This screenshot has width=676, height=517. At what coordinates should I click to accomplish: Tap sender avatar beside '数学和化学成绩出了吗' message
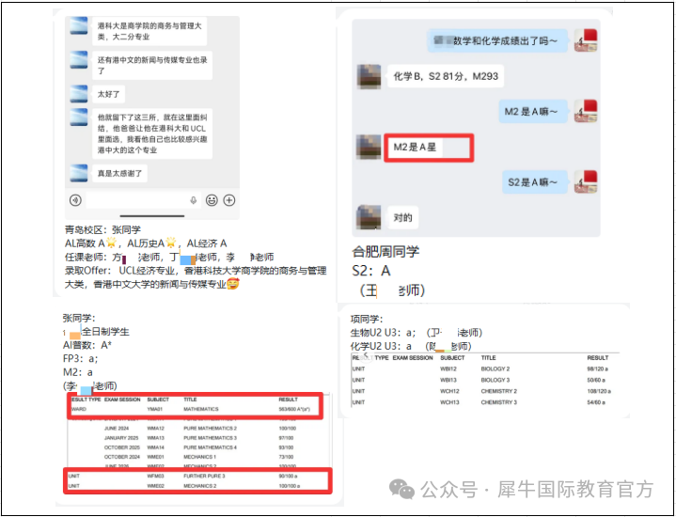click(586, 40)
